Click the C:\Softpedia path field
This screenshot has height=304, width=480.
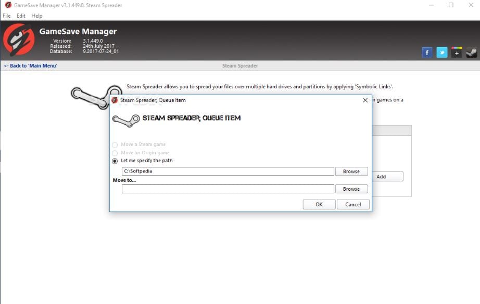pyautogui.click(x=228, y=171)
